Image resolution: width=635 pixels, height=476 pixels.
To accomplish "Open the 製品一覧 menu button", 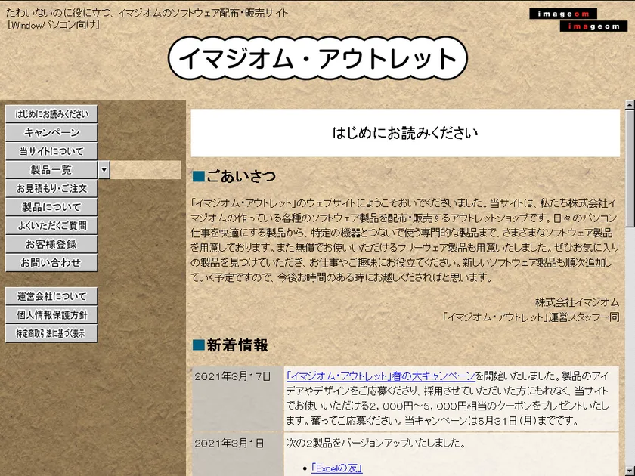I will click(x=51, y=170).
